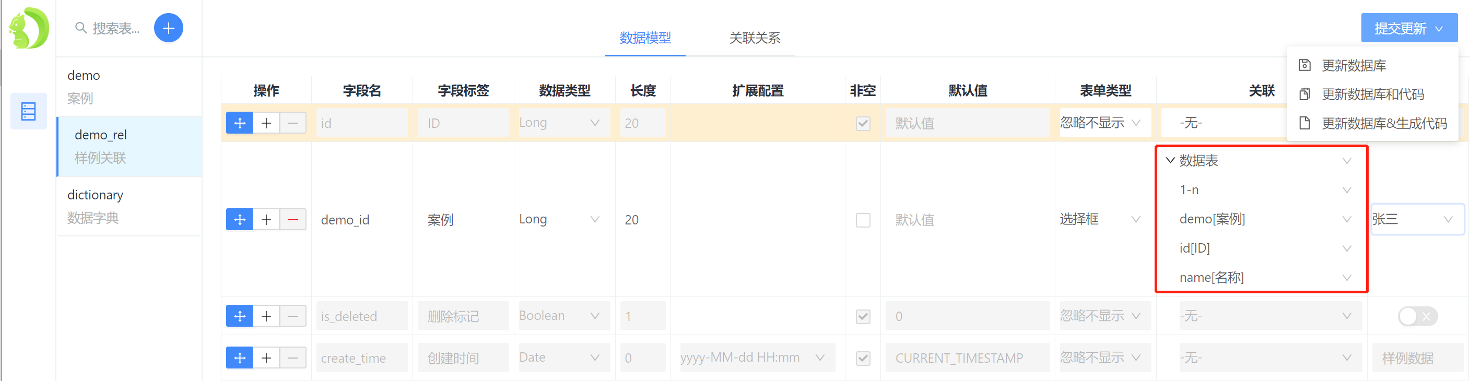Select 更新数据库 menu item
The width and height of the screenshot is (1470, 381).
pos(1372,65)
